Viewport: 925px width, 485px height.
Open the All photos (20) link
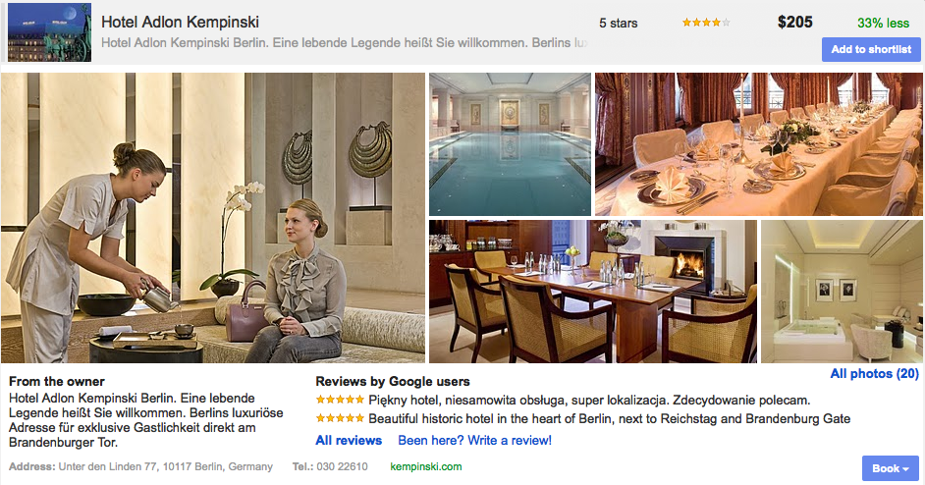pos(874,373)
